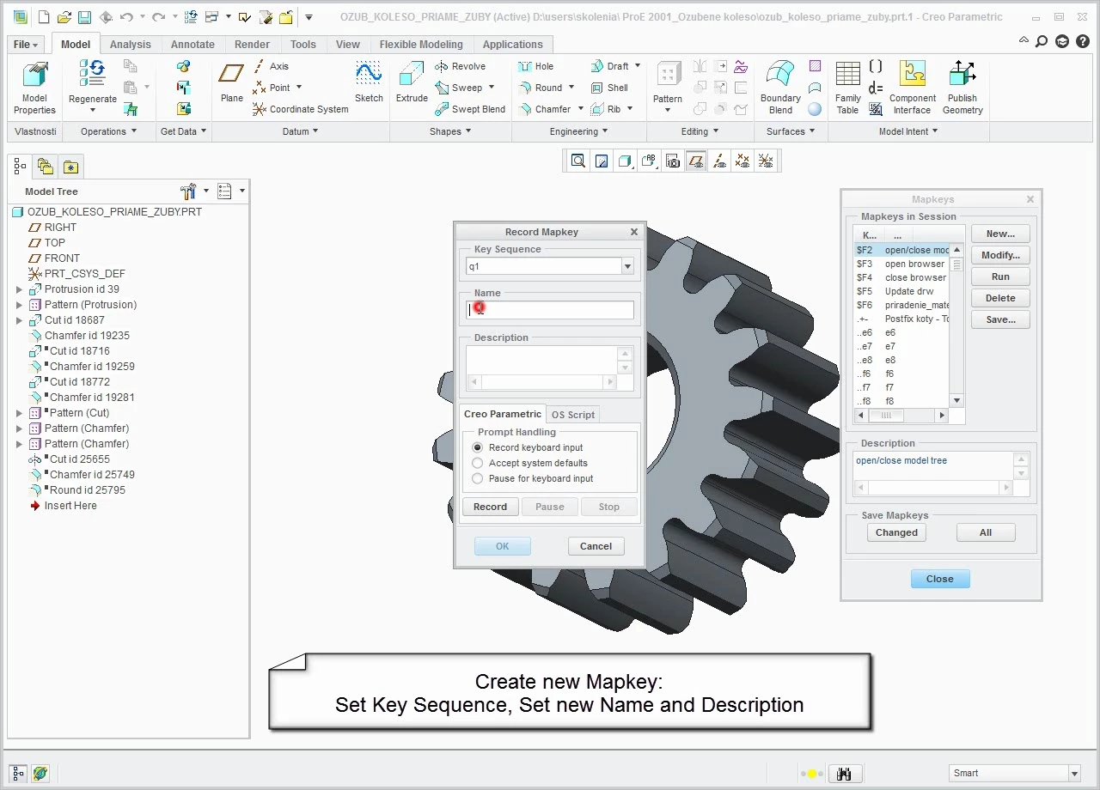Click the Mapkeys list horizontal scrollbar
This screenshot has width=1100, height=790.
click(x=900, y=416)
